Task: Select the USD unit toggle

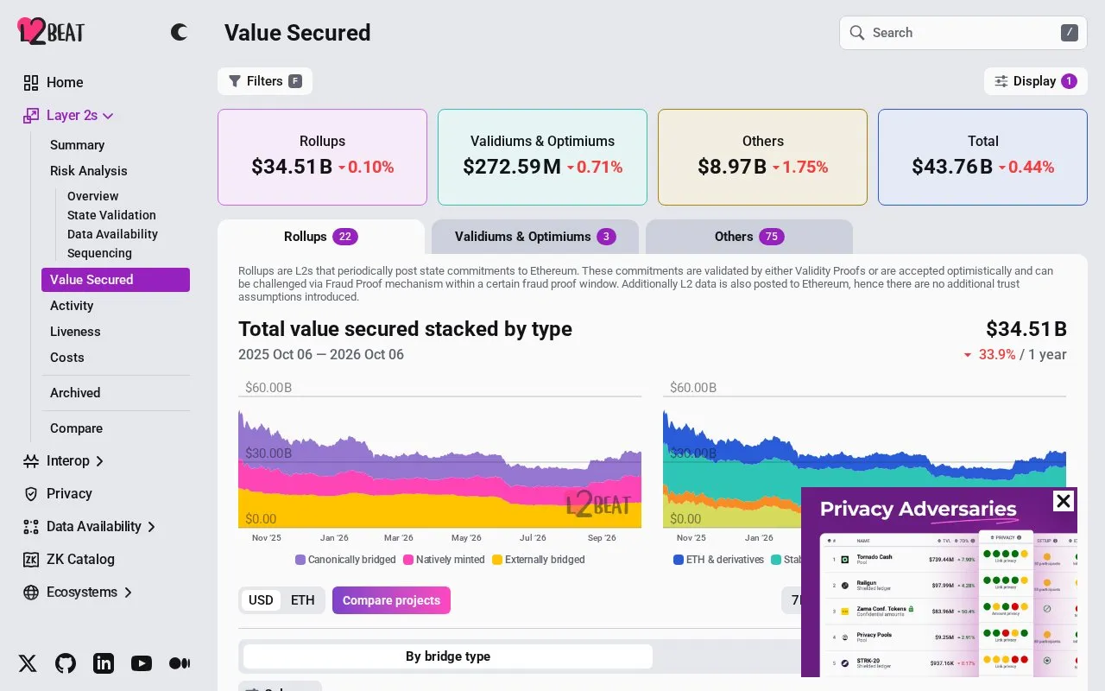Action: tap(261, 600)
